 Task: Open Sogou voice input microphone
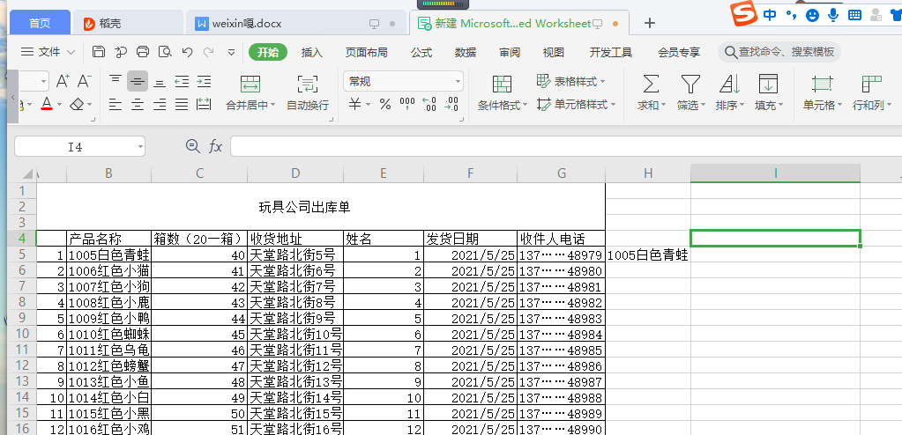(x=833, y=15)
